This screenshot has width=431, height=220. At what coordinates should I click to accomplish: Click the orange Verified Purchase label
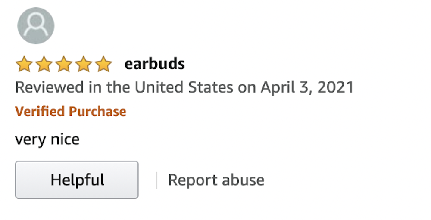[71, 112]
